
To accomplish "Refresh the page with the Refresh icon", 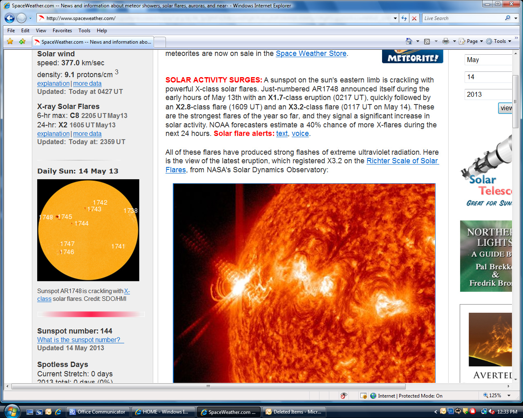I will (404, 18).
